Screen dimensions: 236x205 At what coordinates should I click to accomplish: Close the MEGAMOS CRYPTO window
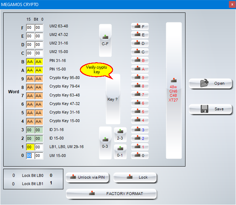point(232,5)
